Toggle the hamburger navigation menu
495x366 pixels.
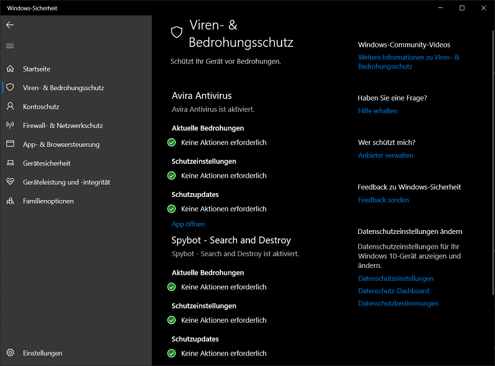pos(10,46)
